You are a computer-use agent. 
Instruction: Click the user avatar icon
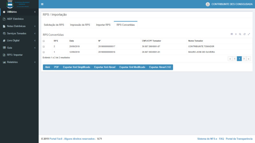[x=208, y=4]
